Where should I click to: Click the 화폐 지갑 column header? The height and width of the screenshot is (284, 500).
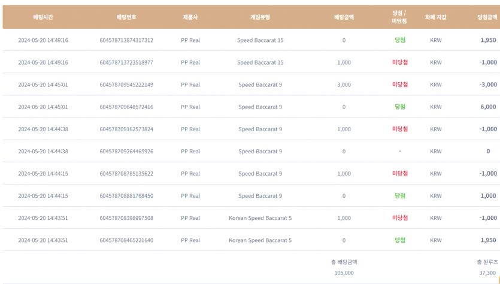(x=435, y=17)
